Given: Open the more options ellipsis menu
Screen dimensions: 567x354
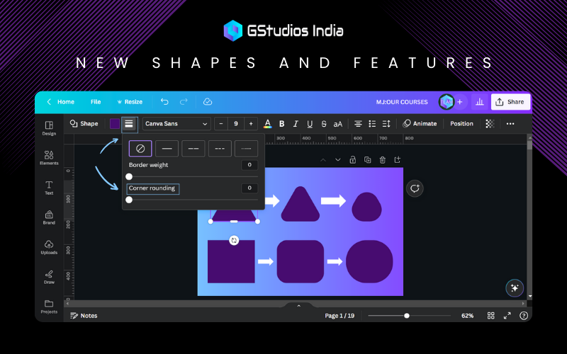Looking at the screenshot, I should (x=510, y=123).
